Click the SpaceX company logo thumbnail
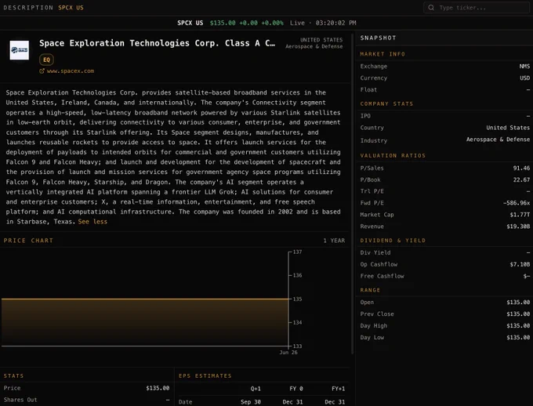 20,50
